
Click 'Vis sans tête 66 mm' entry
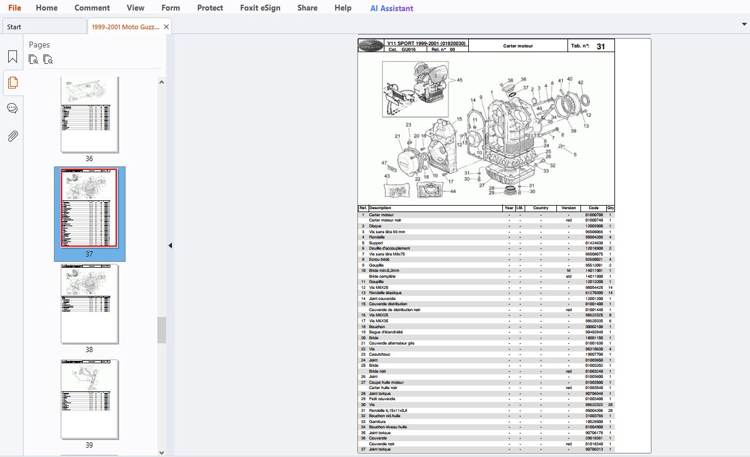[x=387, y=232]
